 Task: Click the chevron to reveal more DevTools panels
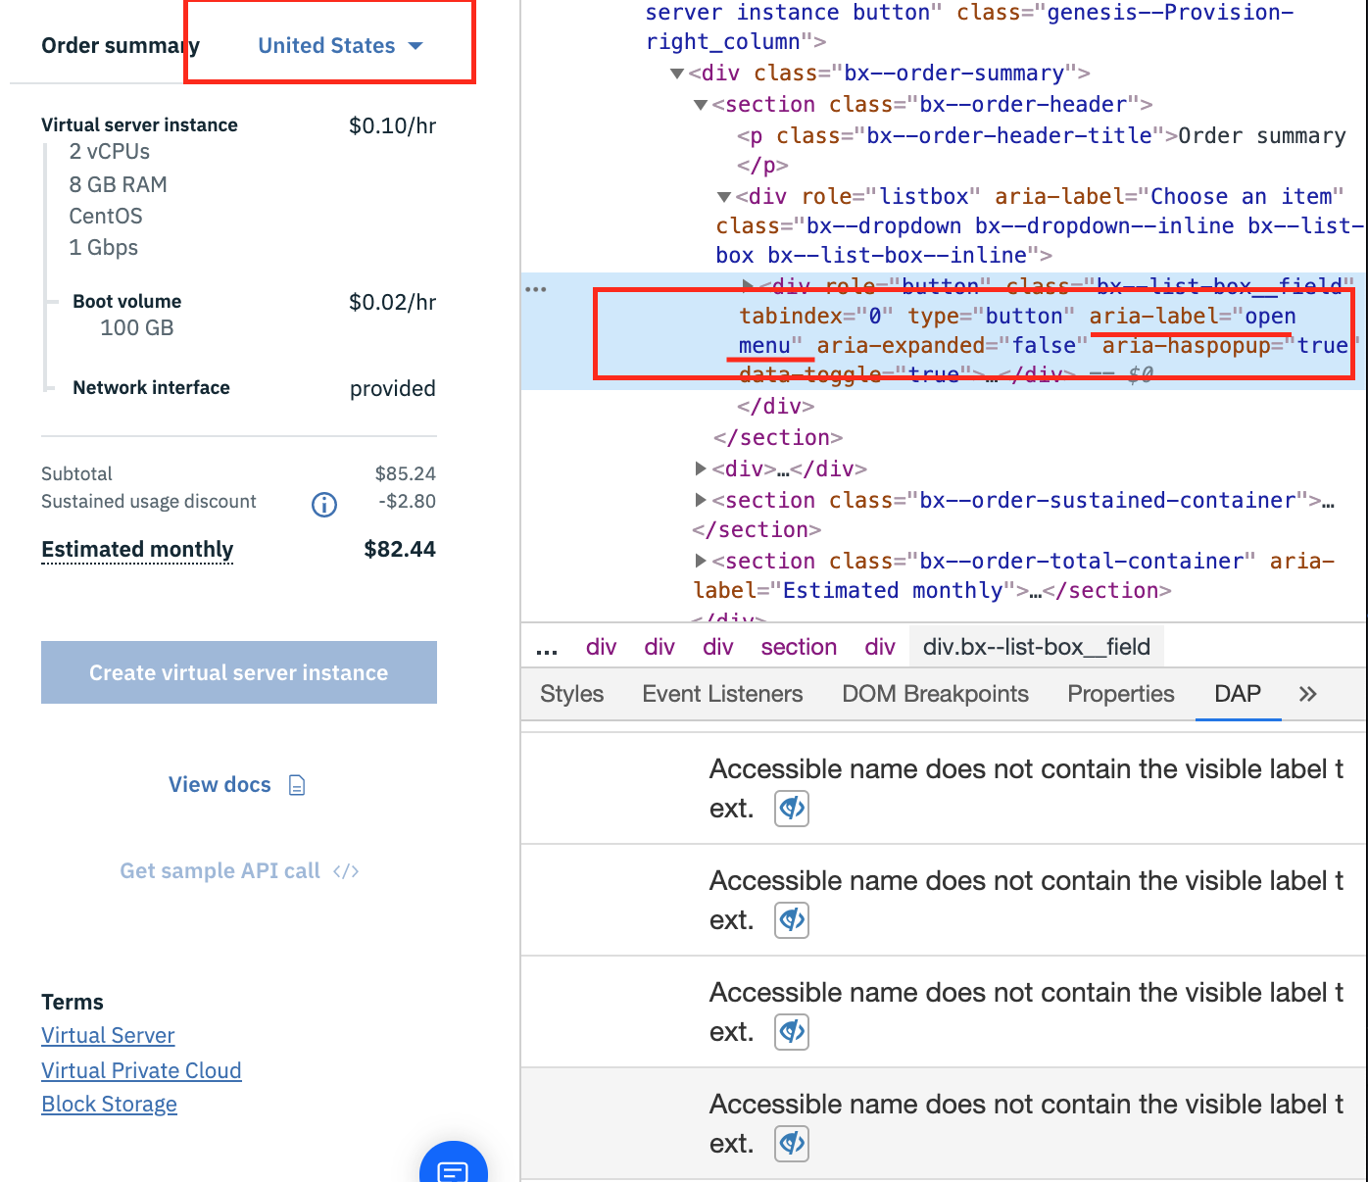click(x=1307, y=694)
